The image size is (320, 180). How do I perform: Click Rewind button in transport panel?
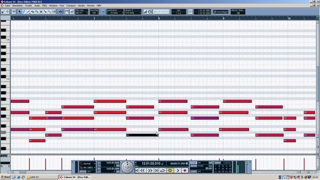point(142,170)
